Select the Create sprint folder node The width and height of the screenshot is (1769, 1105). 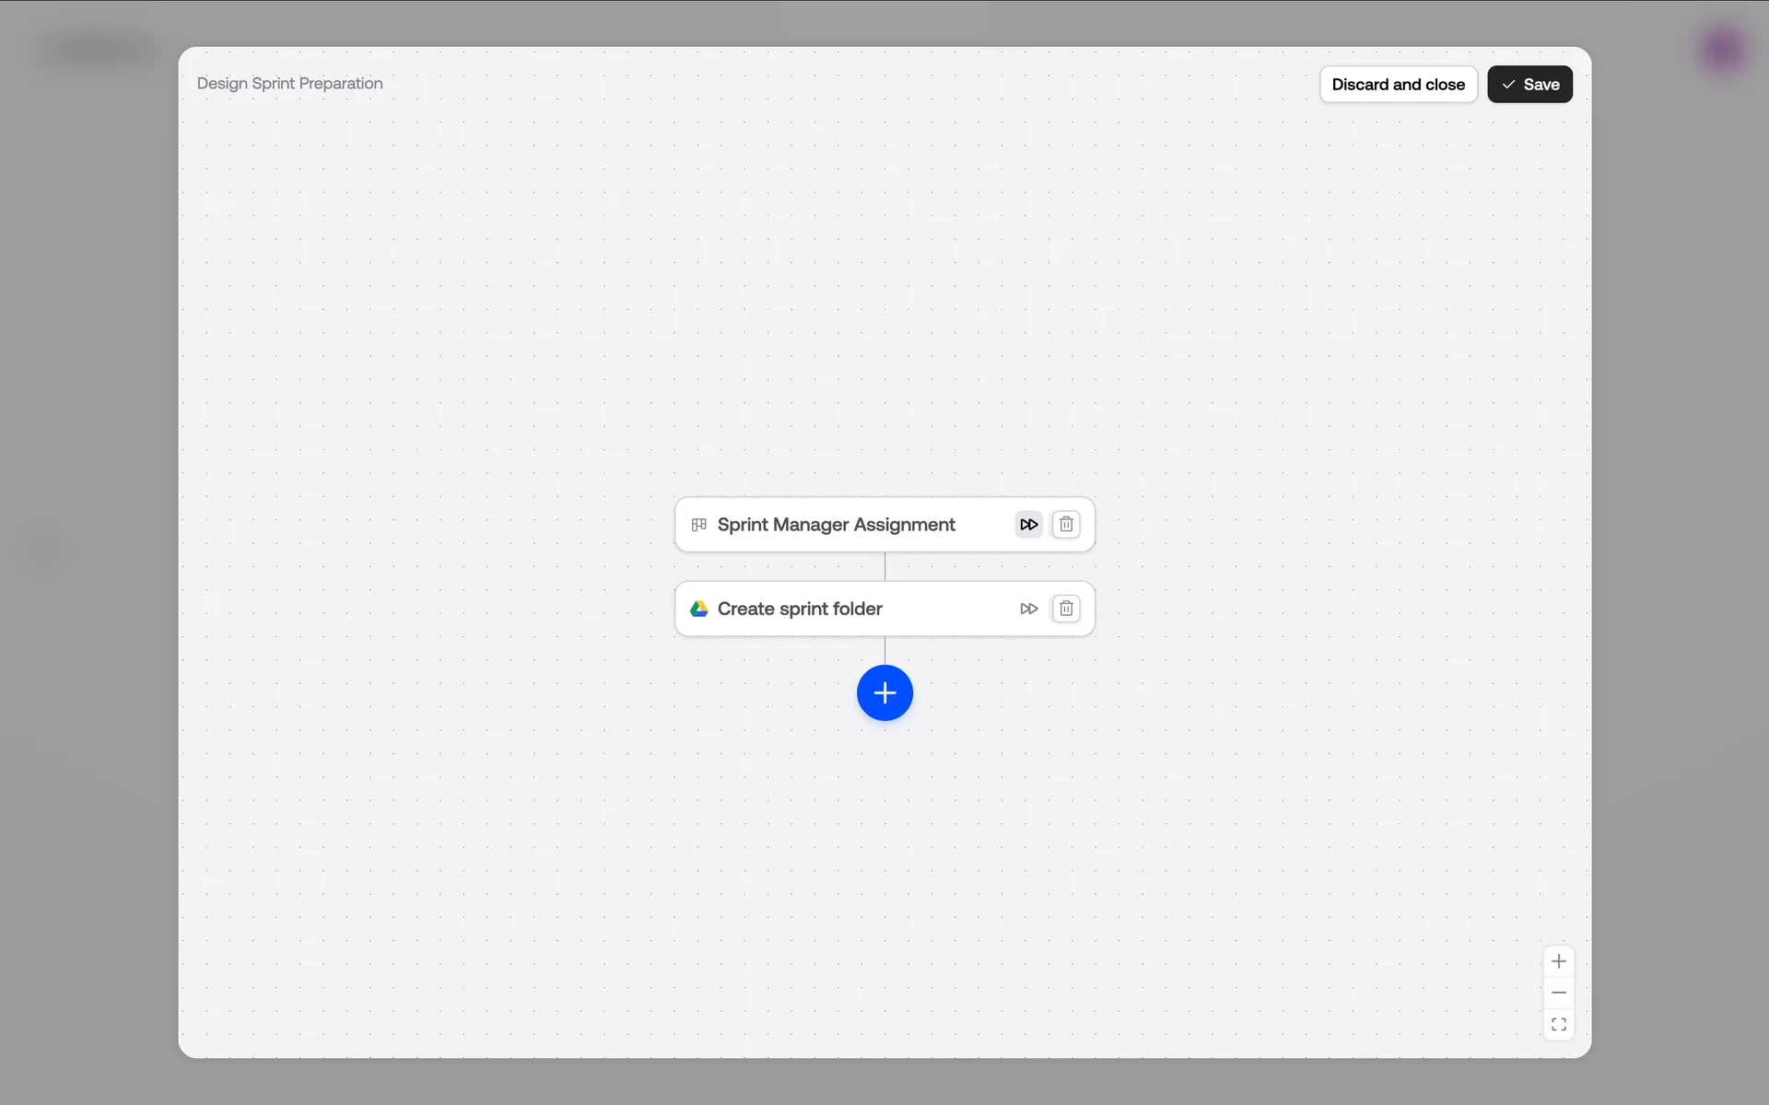800,609
